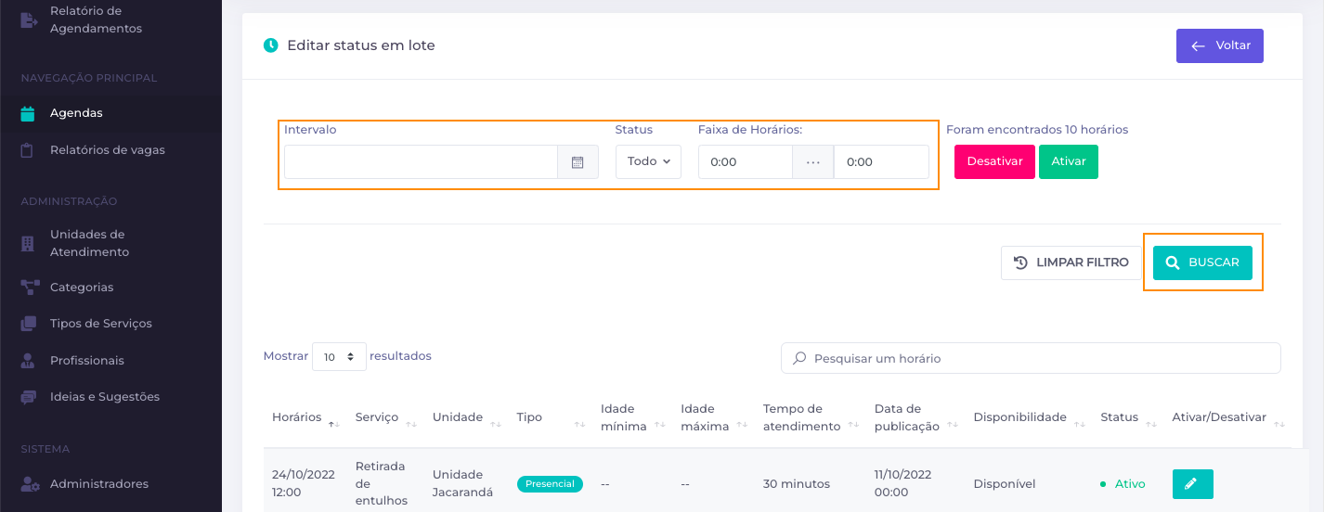Screen dimensions: 1324x512
Task: Click the start time 0:00 field
Action: pos(746,162)
